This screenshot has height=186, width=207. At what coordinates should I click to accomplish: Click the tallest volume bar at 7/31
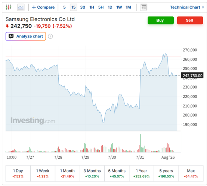(x=140, y=143)
